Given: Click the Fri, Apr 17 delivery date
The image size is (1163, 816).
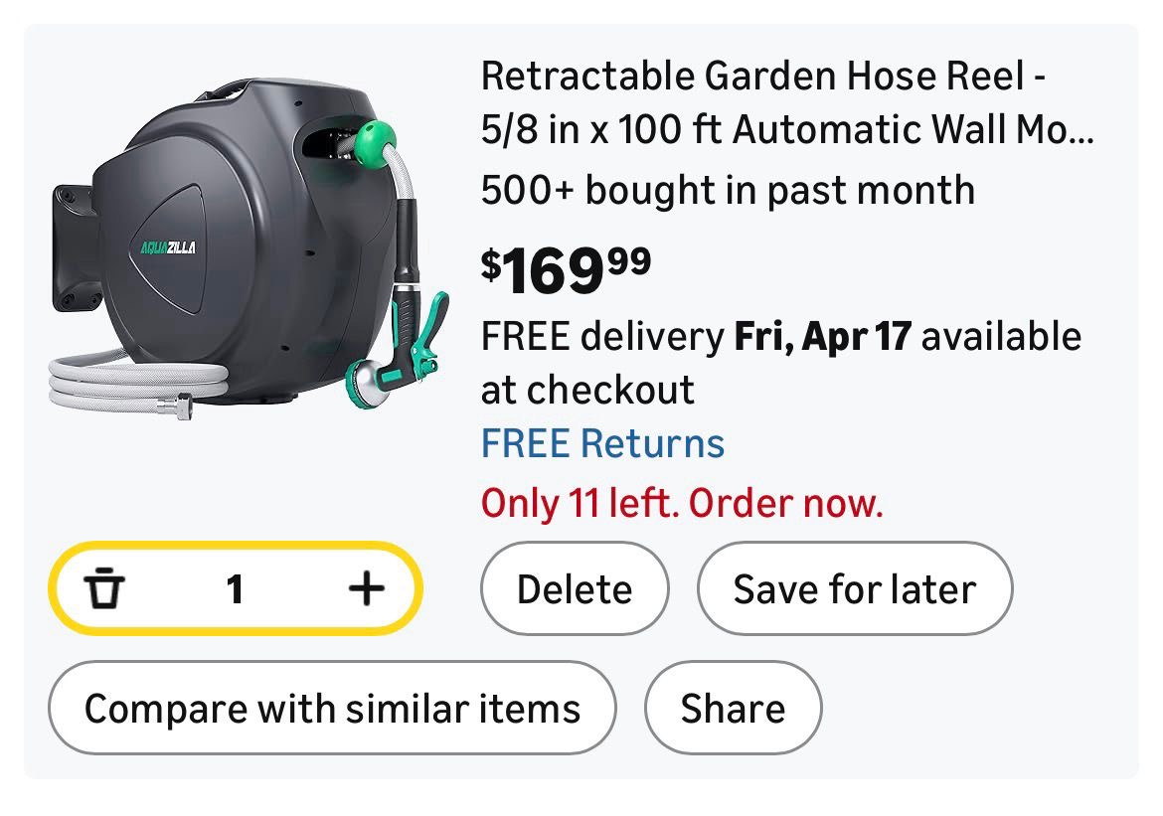Looking at the screenshot, I should tap(822, 337).
